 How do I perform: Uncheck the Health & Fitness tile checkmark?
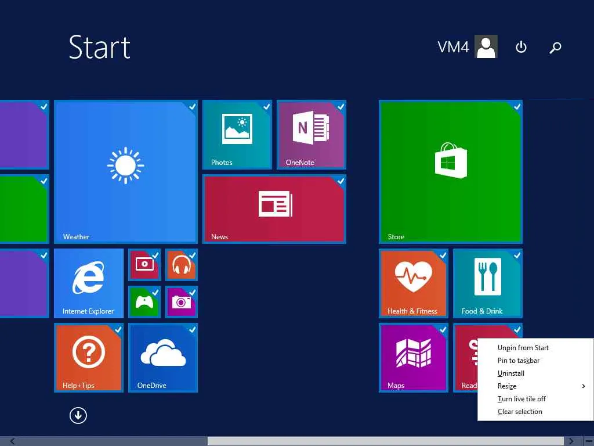pos(443,256)
